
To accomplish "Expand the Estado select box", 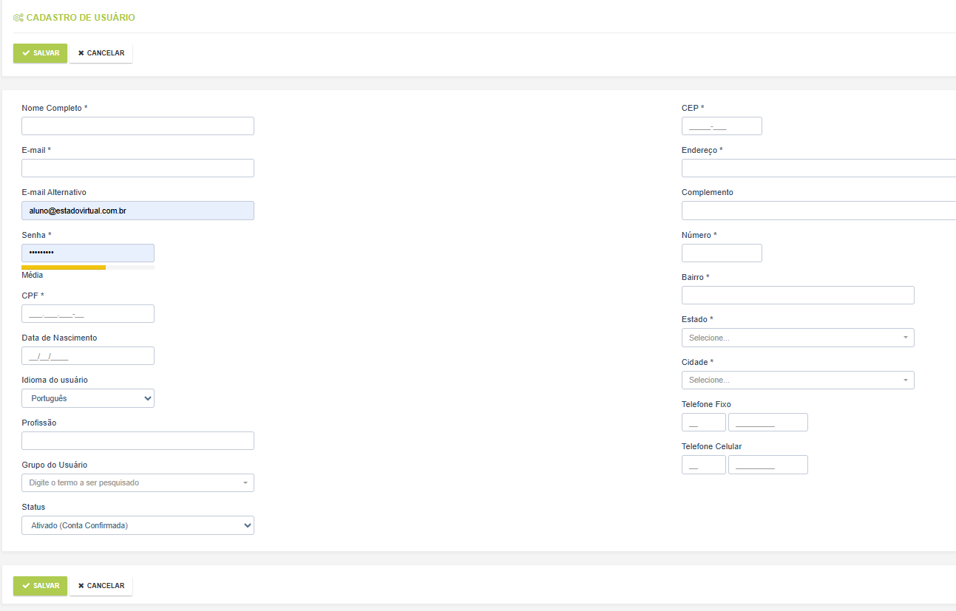I will [797, 338].
